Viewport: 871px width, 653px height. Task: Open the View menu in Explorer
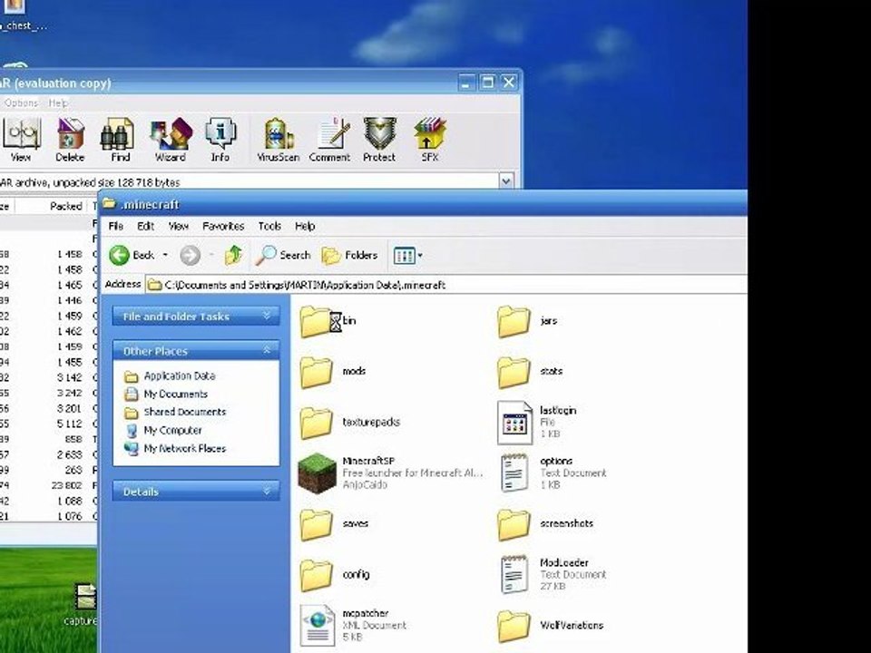(179, 226)
